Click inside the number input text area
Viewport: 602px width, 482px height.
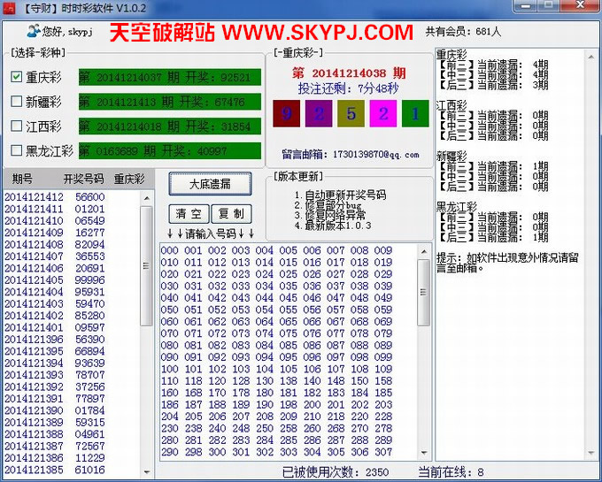[x=283, y=354]
